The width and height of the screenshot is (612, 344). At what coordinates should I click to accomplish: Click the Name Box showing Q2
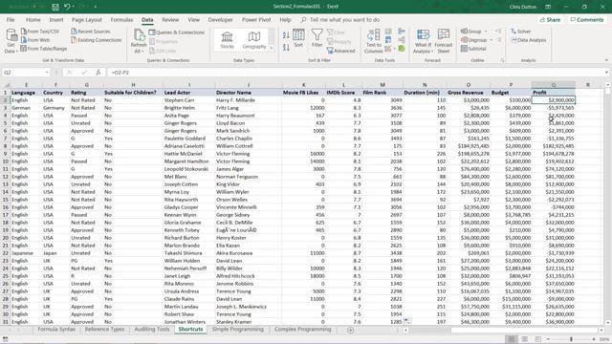click(x=23, y=73)
